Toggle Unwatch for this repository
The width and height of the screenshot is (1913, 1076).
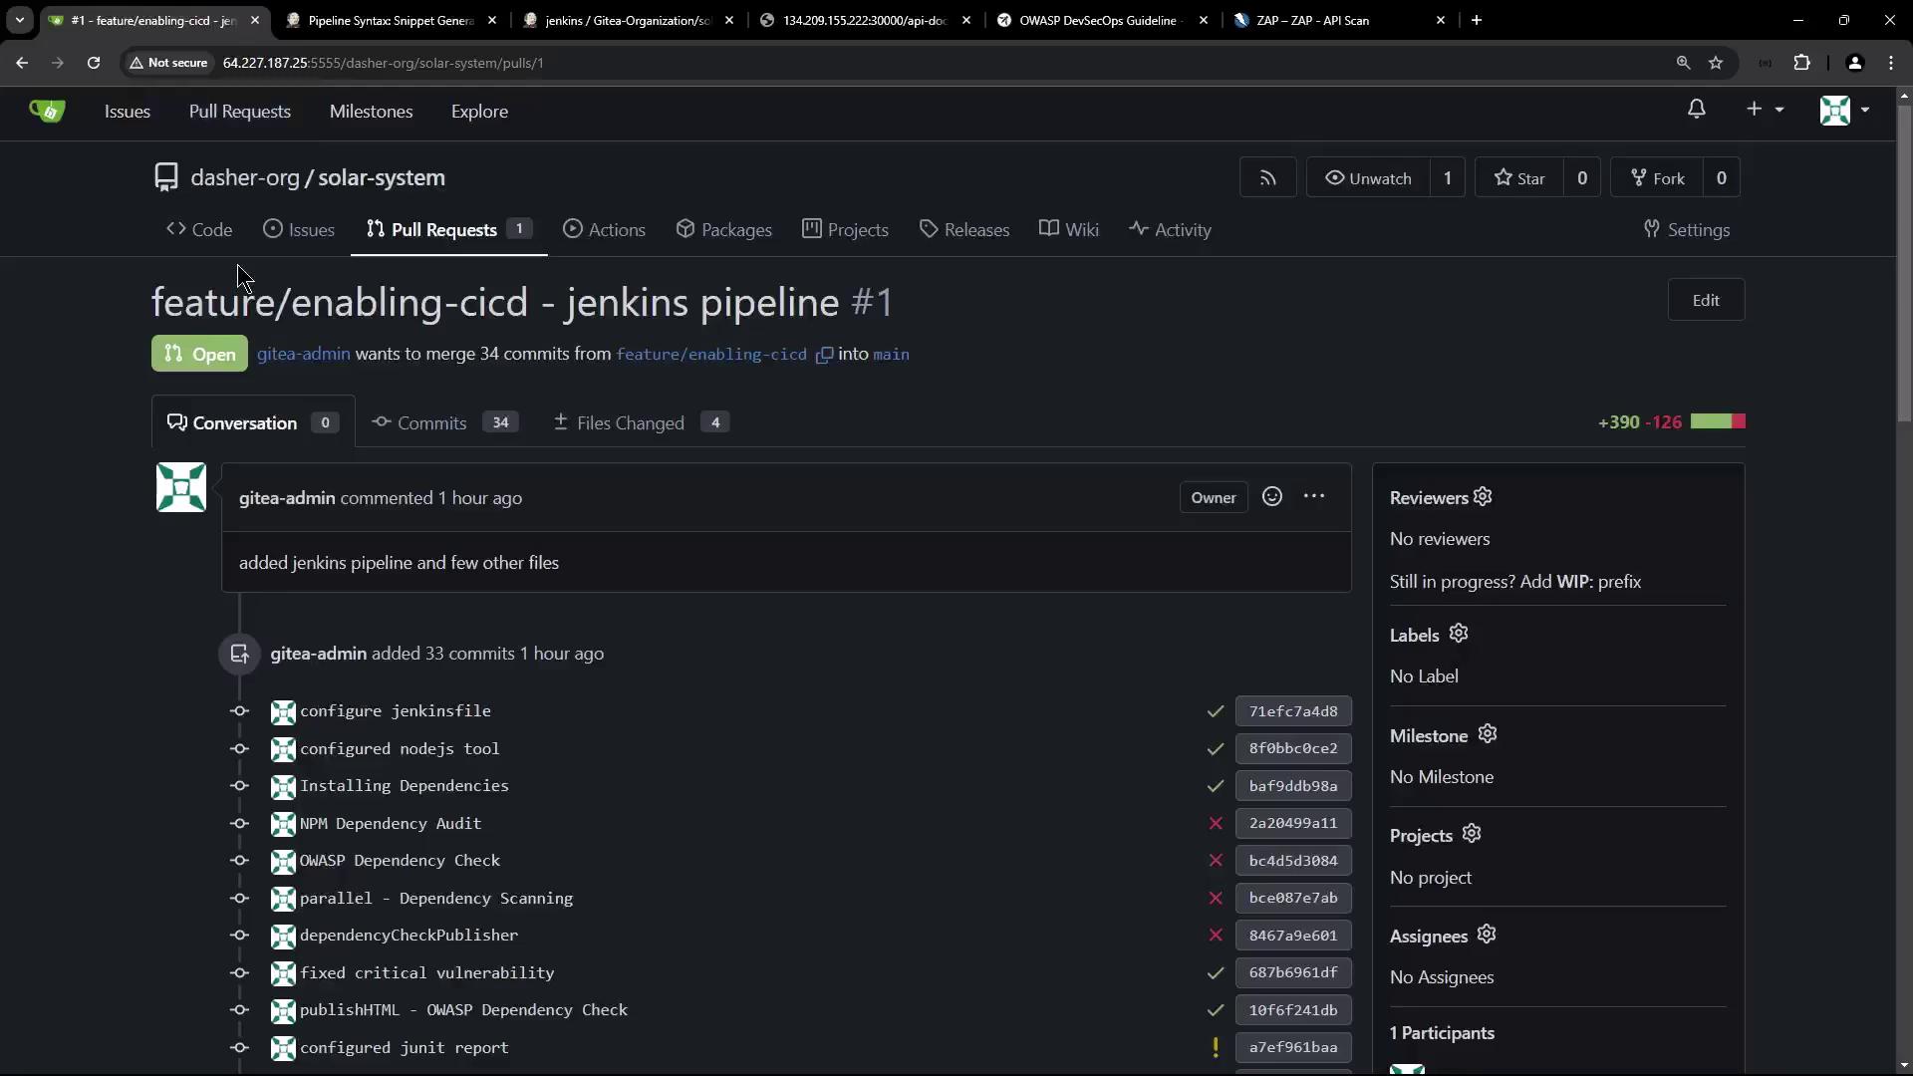1368,178
